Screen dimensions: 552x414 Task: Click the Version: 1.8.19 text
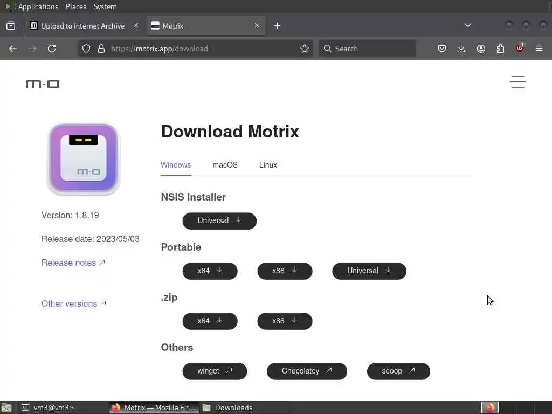click(70, 215)
